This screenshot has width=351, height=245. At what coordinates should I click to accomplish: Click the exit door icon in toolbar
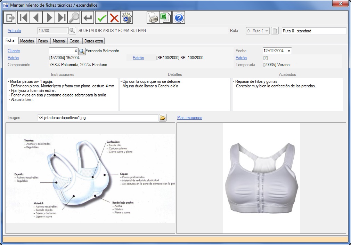pos(10,17)
